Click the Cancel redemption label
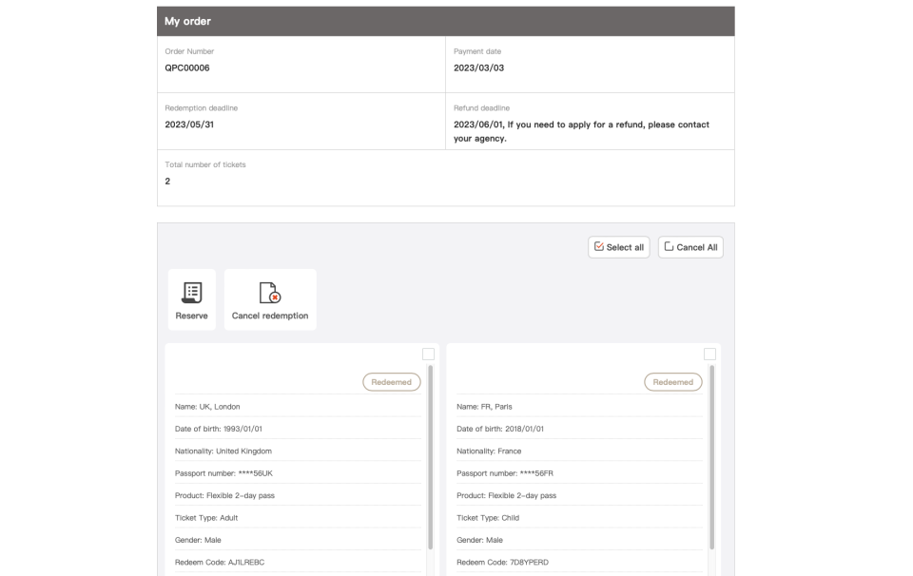Screen dimensions: 913x576 (270, 316)
